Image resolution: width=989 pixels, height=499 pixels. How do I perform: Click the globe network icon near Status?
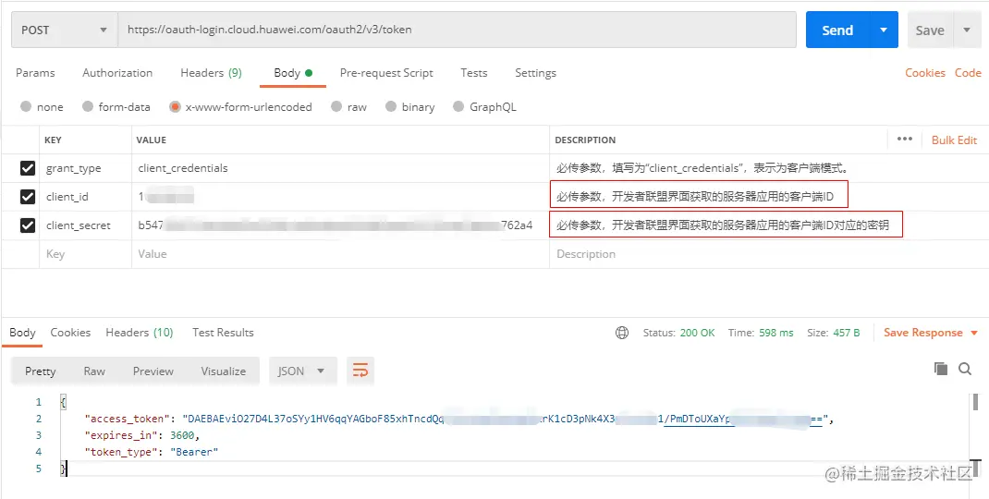tap(622, 333)
